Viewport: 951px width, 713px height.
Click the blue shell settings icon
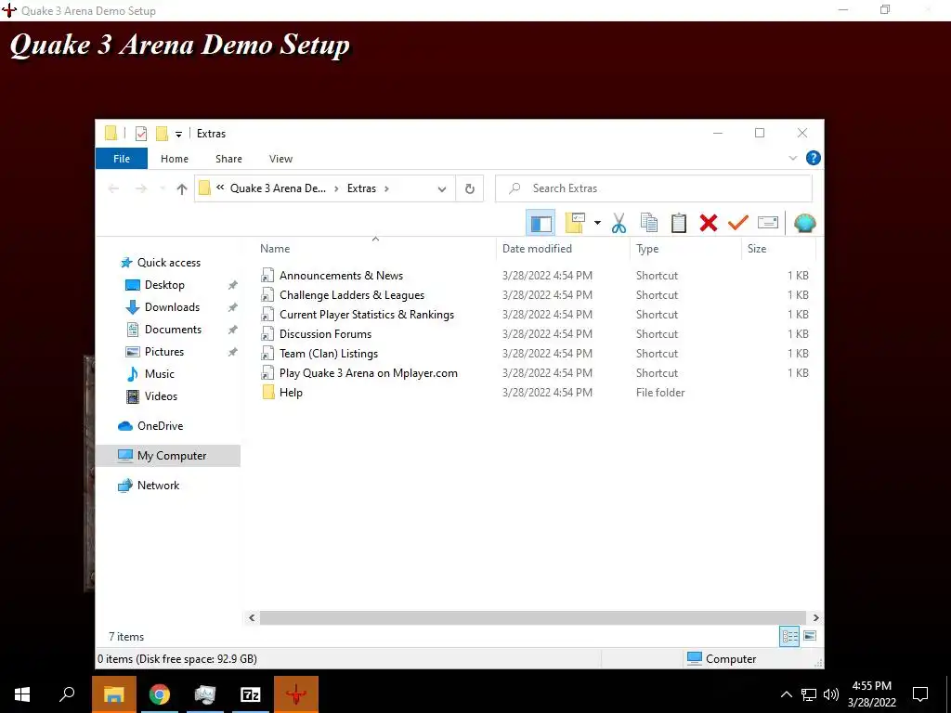(x=805, y=223)
